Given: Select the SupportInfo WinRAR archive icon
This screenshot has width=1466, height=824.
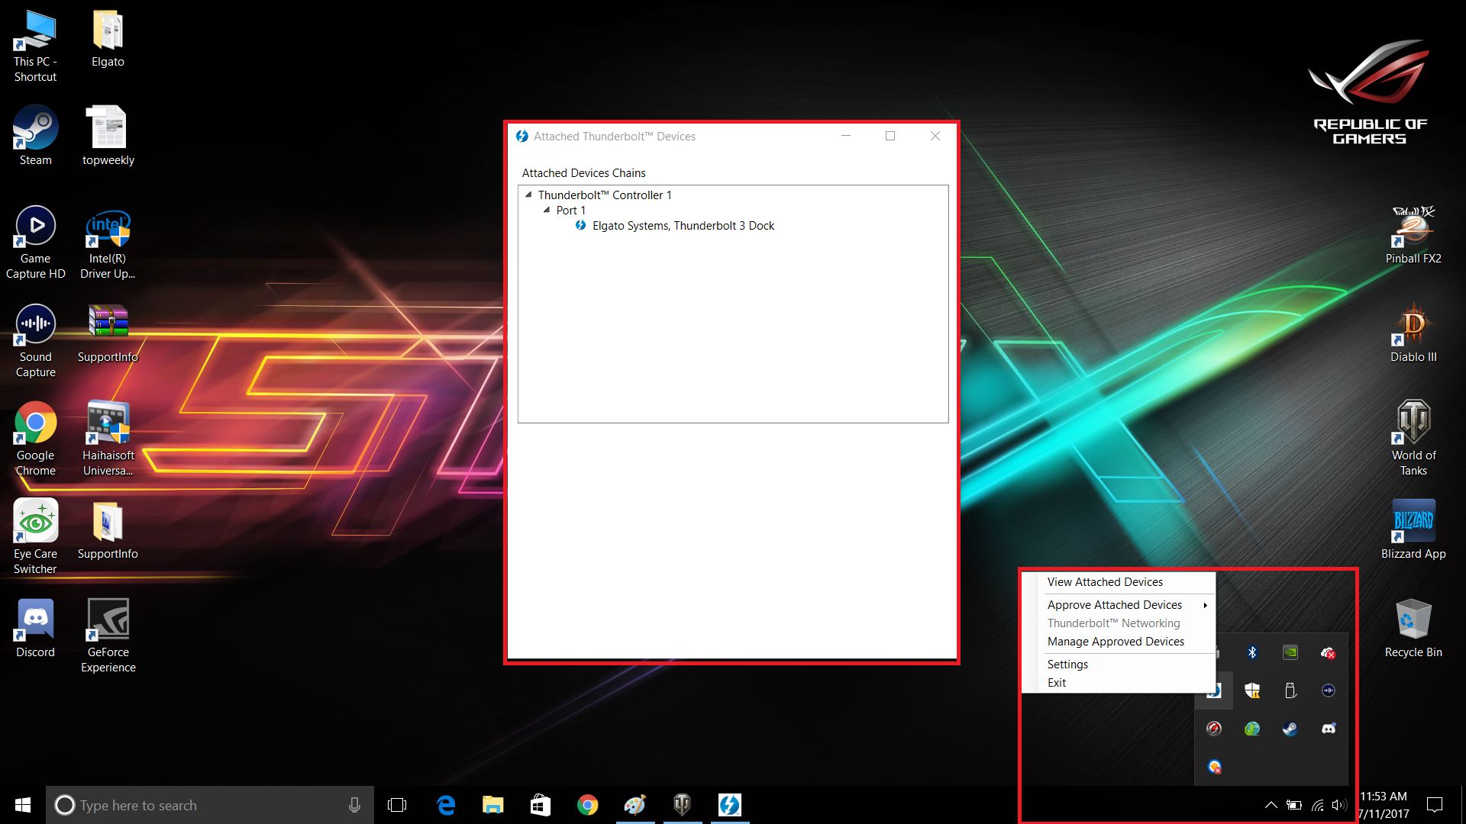Looking at the screenshot, I should point(108,334).
